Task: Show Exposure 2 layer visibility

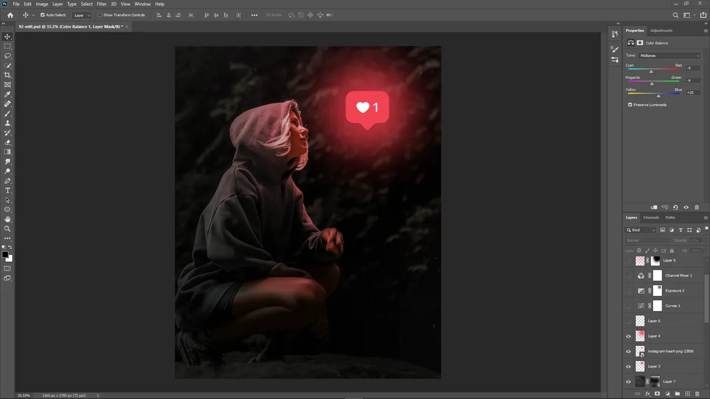Action: (628, 290)
